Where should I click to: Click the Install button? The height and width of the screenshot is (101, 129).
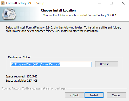pos(94,95)
